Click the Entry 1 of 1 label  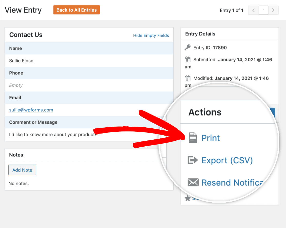[231, 11]
